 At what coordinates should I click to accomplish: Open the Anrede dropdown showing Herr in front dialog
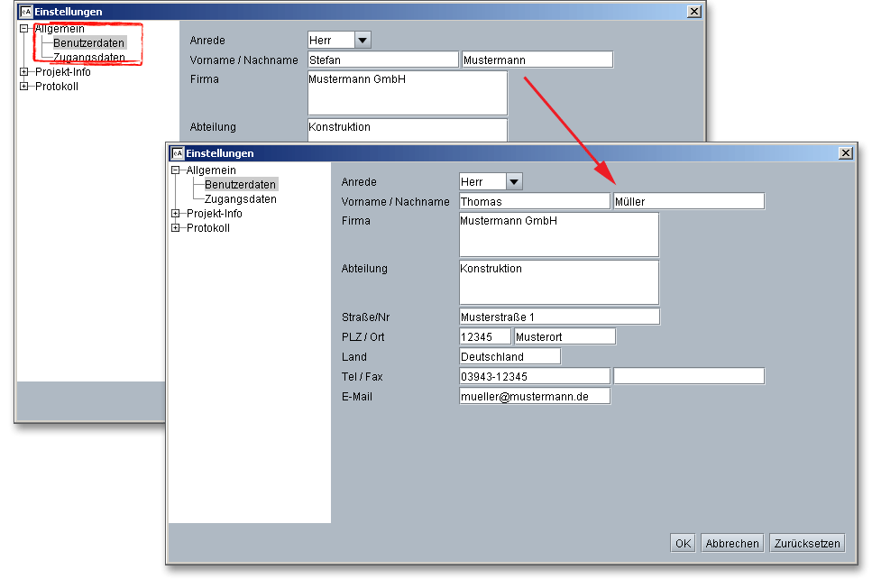pos(513,181)
